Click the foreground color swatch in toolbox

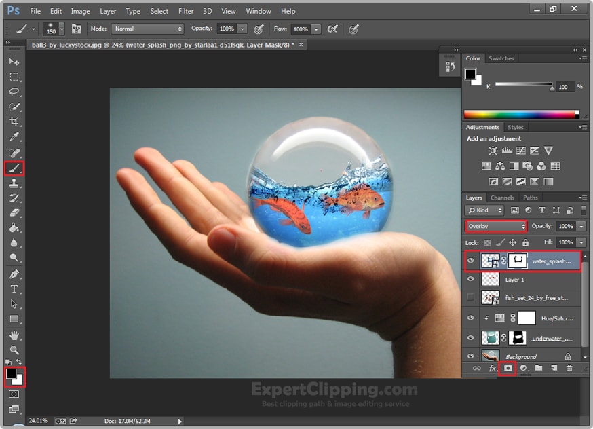coord(12,373)
